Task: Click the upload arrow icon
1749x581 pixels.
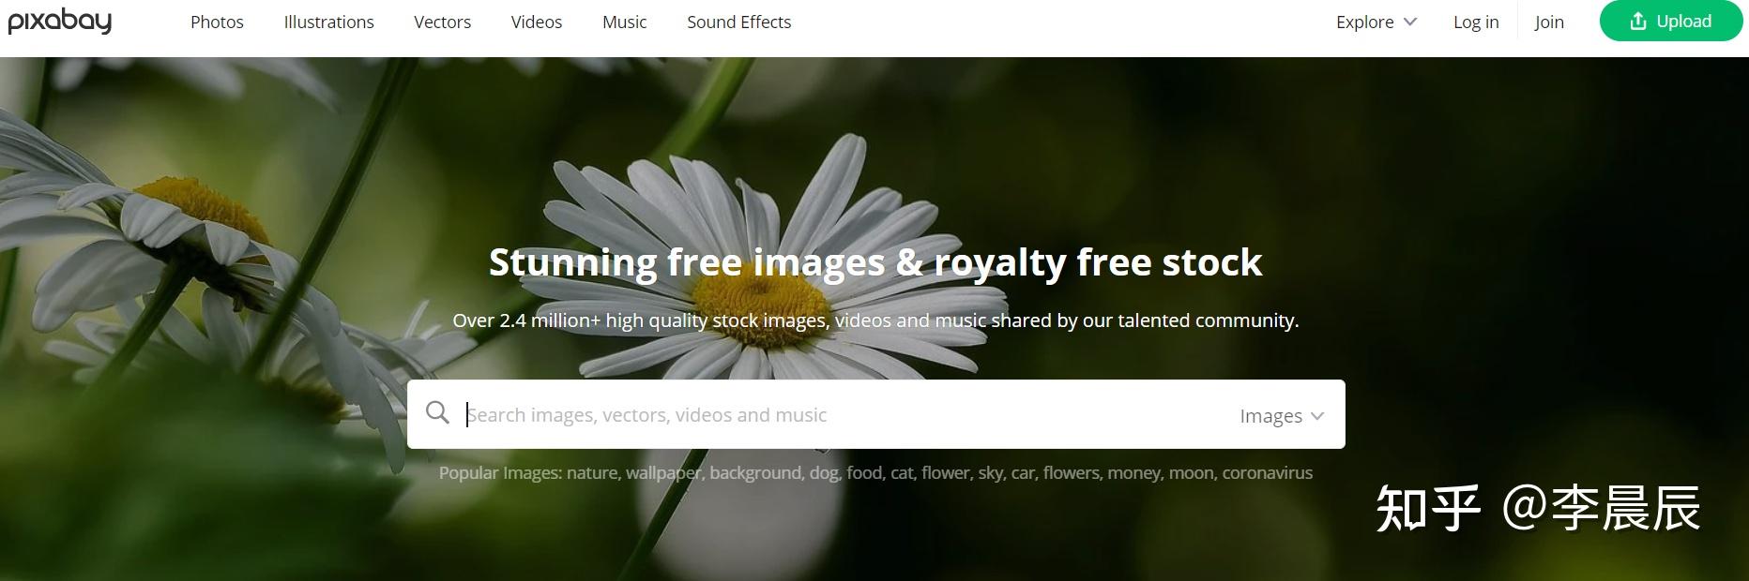Action: point(1638,22)
